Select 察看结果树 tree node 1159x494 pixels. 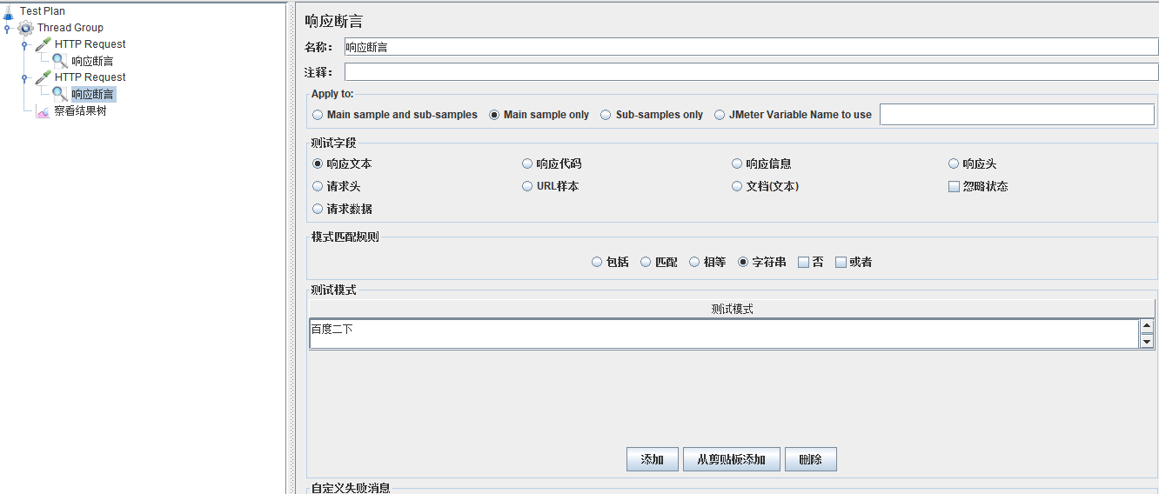click(80, 111)
